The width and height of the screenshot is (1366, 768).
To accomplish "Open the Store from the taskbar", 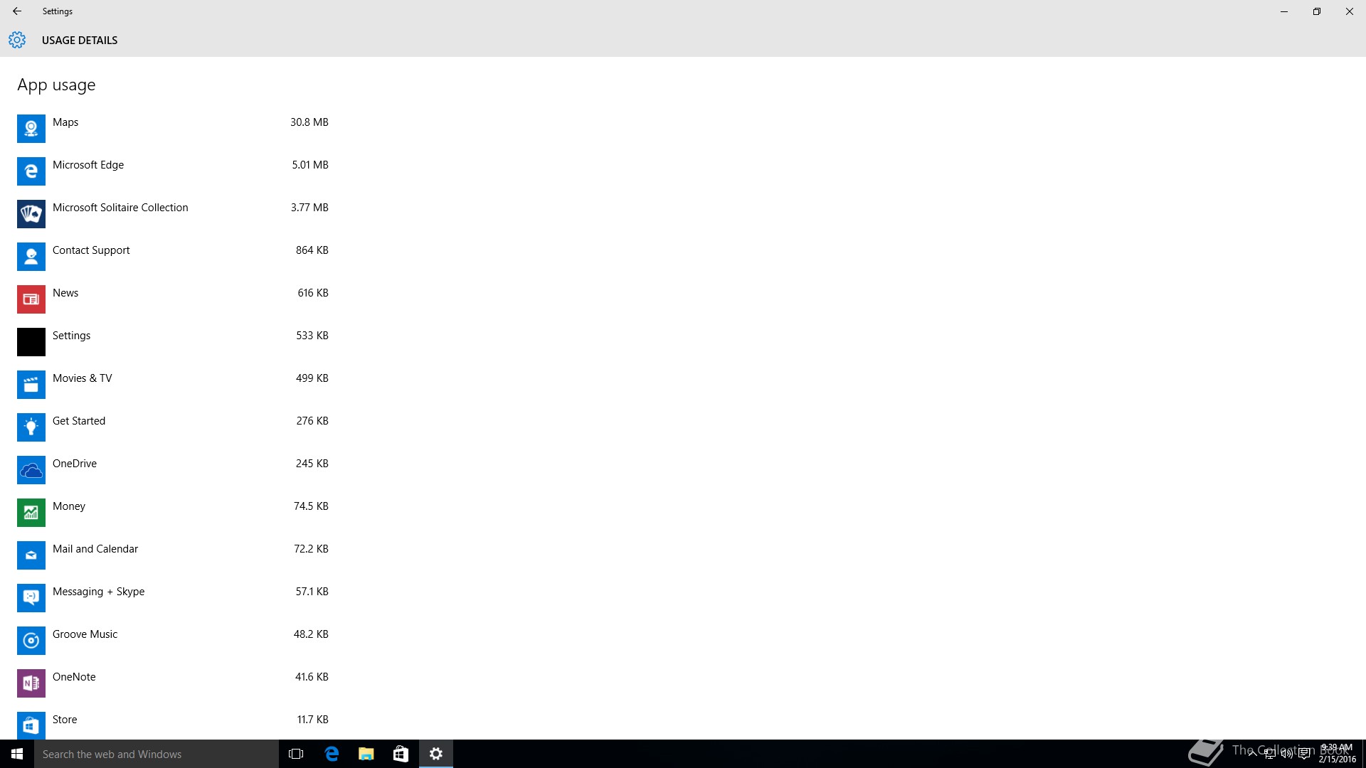I will click(401, 754).
